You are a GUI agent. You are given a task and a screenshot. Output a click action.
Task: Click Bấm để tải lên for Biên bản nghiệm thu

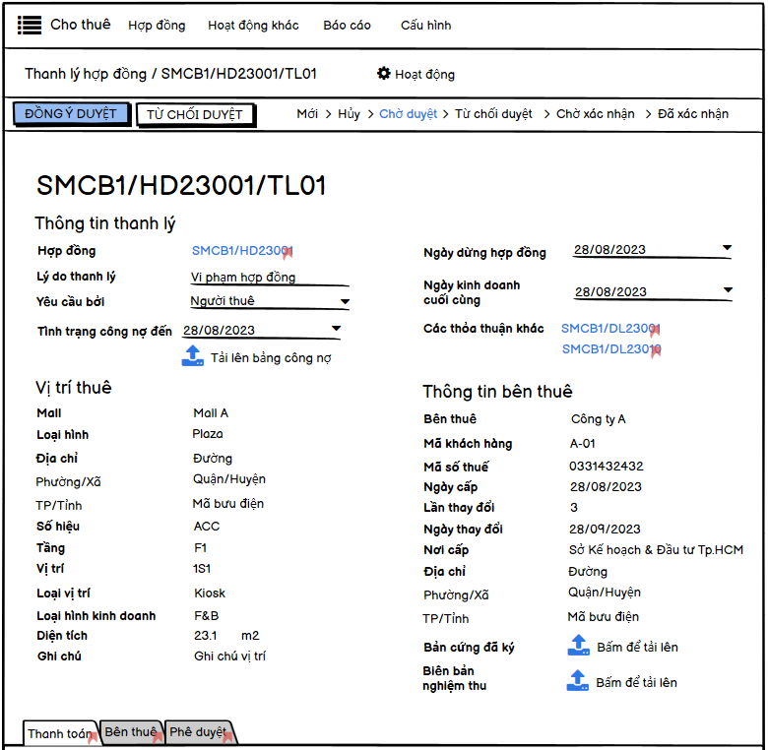pos(636,682)
